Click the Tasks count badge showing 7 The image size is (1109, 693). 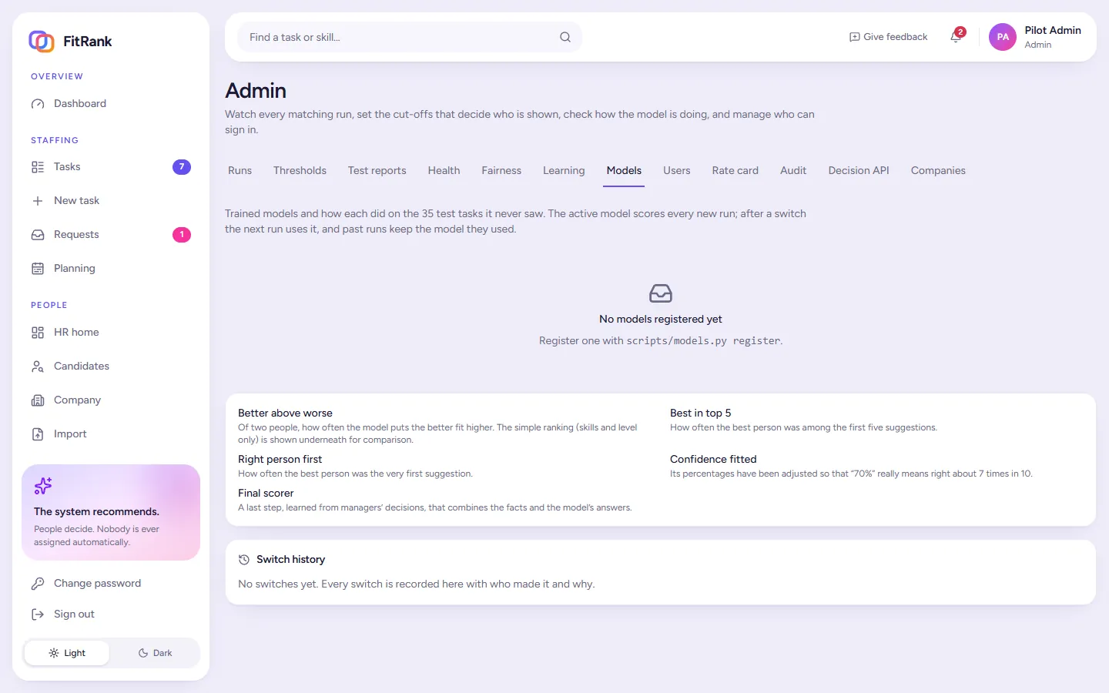182,167
